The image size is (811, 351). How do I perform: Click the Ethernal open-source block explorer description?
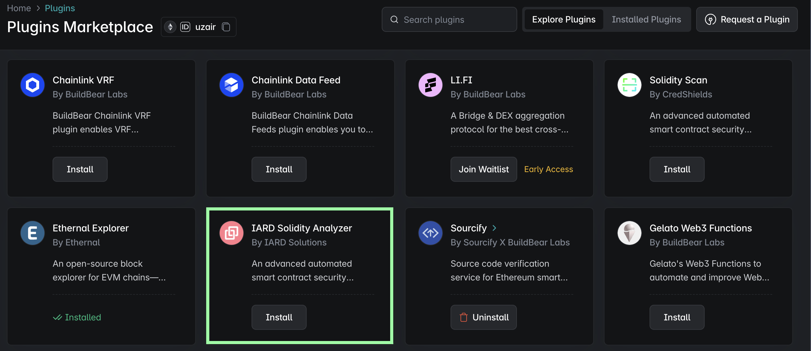(109, 270)
